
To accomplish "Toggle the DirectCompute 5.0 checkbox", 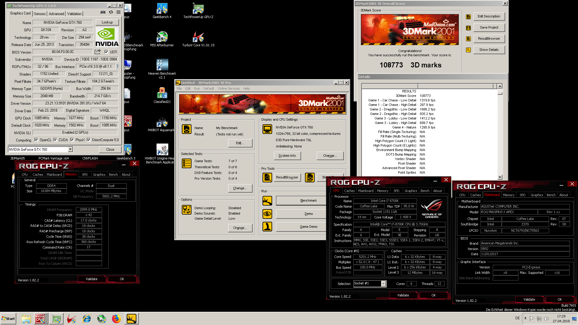I will click(x=89, y=140).
